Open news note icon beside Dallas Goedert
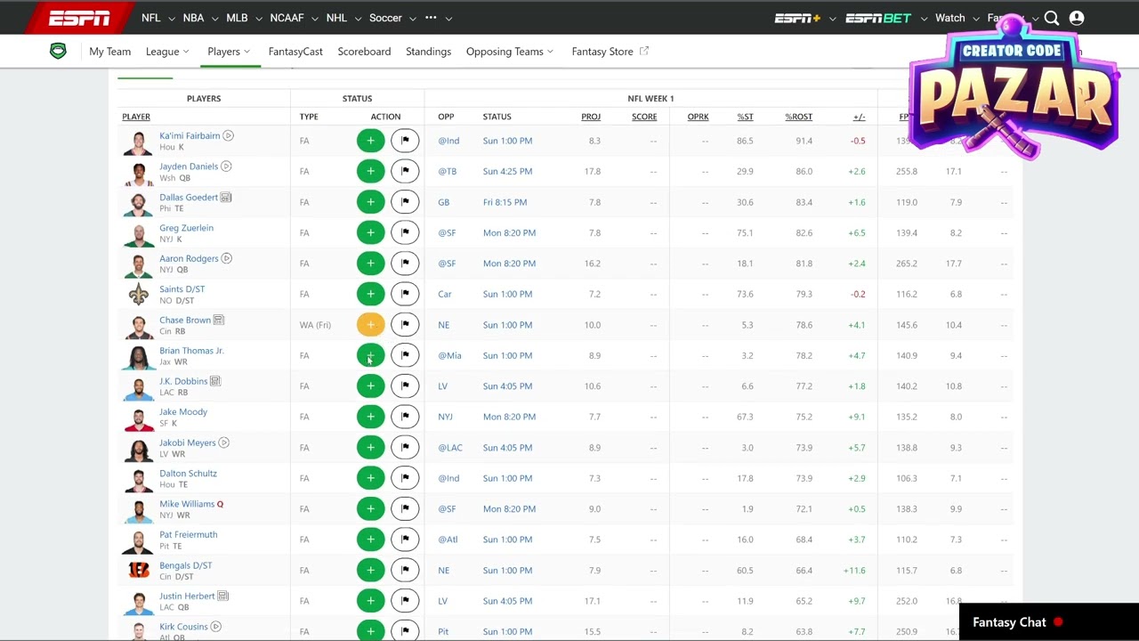1139x641 pixels. tap(226, 198)
